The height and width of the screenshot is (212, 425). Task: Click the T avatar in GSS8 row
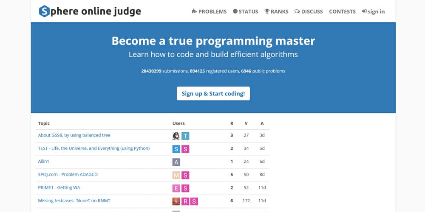click(185, 136)
